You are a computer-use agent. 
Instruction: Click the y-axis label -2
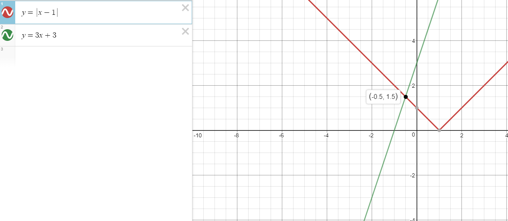[412, 175]
